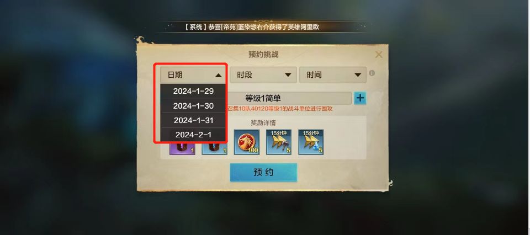Tap the purple-framed reward item icon
The width and height of the screenshot is (530, 235).
click(x=183, y=148)
